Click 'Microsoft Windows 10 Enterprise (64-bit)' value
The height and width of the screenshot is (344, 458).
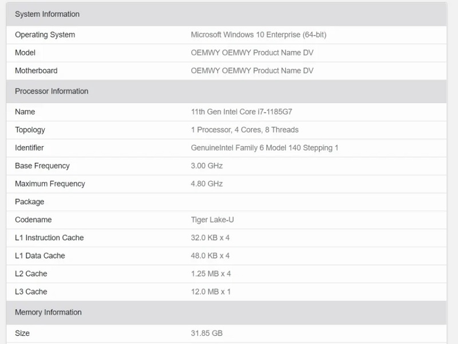click(259, 35)
